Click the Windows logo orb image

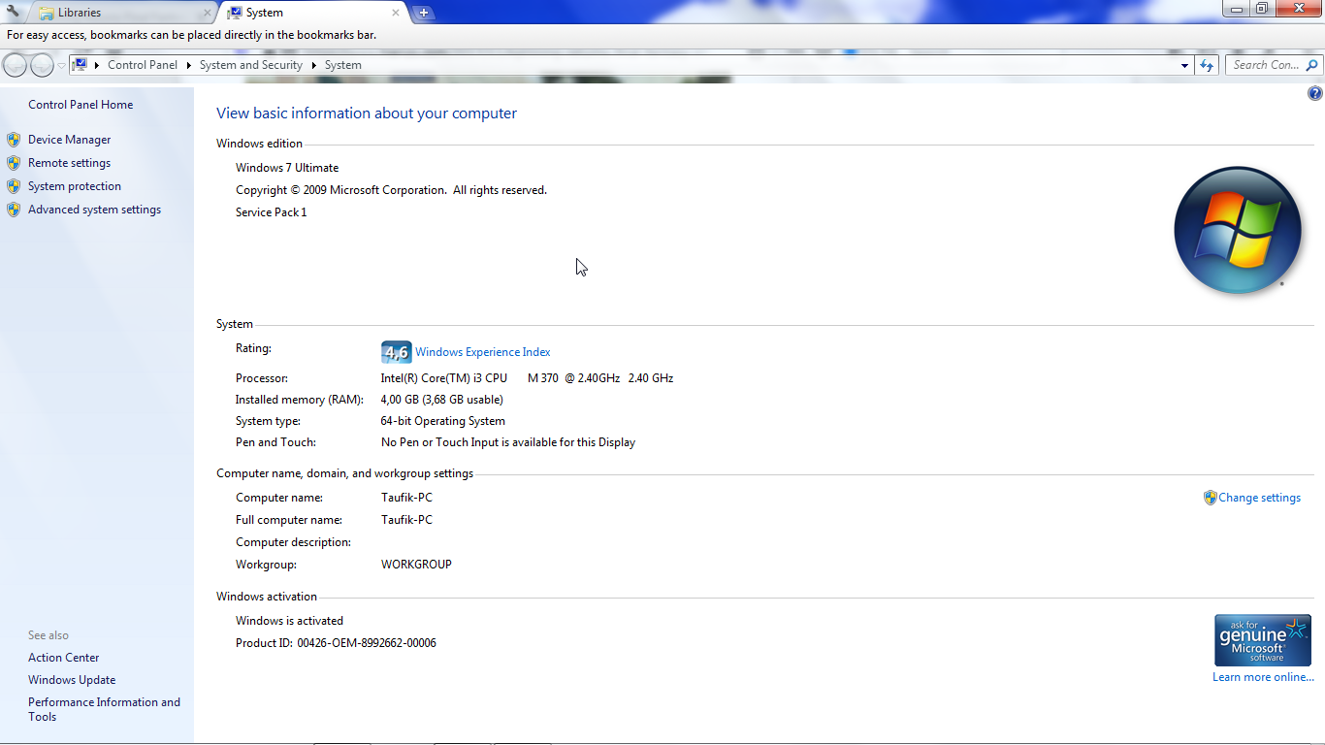[x=1238, y=230]
